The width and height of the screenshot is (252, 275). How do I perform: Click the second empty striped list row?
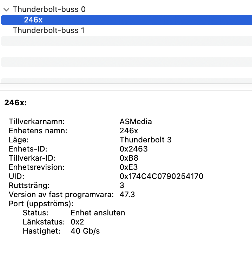[x=126, y=62]
